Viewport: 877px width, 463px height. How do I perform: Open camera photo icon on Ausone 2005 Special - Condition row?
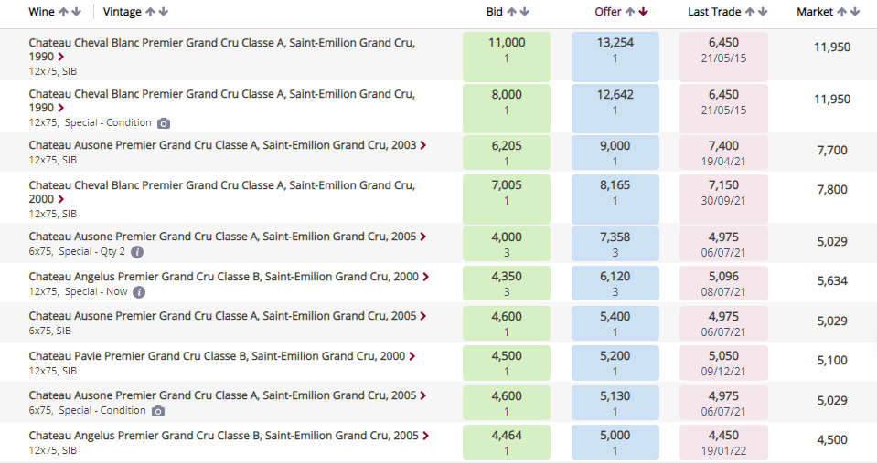[158, 411]
